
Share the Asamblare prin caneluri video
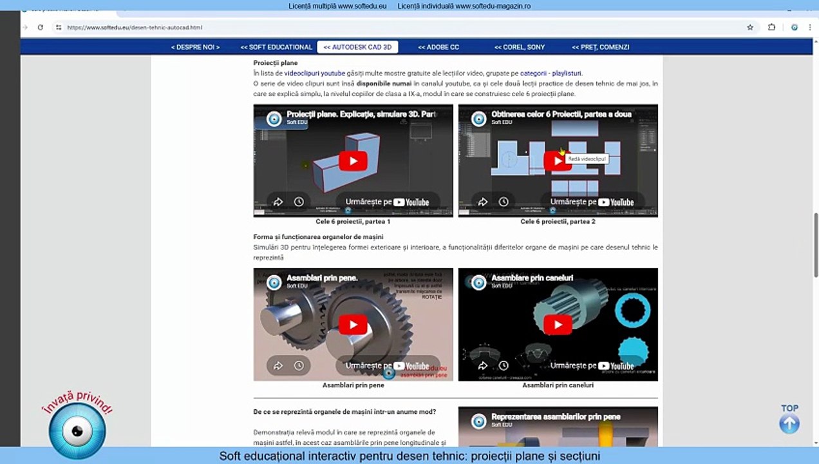pyautogui.click(x=483, y=365)
